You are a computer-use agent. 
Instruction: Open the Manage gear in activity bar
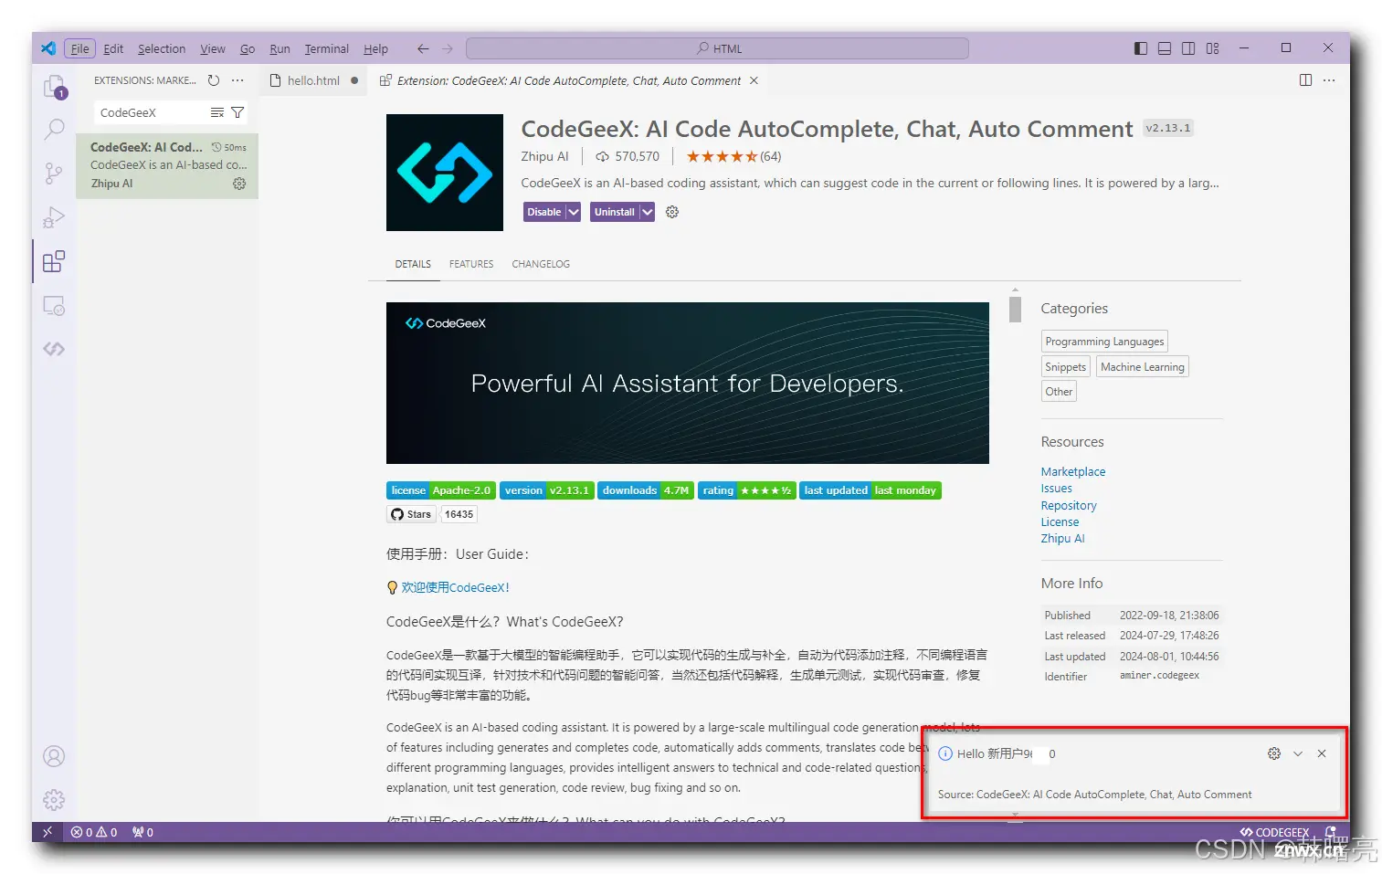[54, 800]
